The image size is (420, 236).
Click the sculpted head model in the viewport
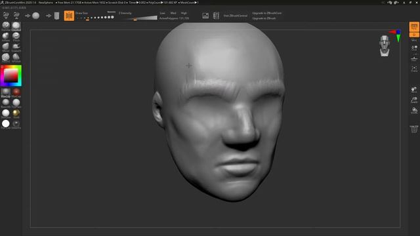coord(219,111)
